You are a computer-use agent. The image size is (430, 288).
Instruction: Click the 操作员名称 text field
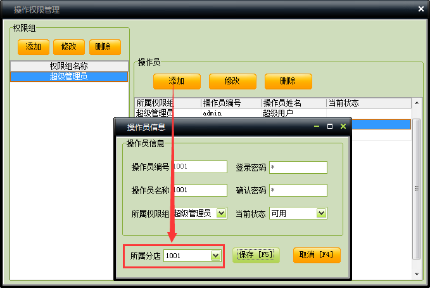coord(199,190)
